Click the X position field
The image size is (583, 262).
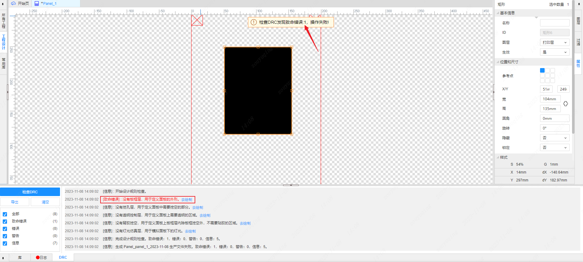point(546,89)
